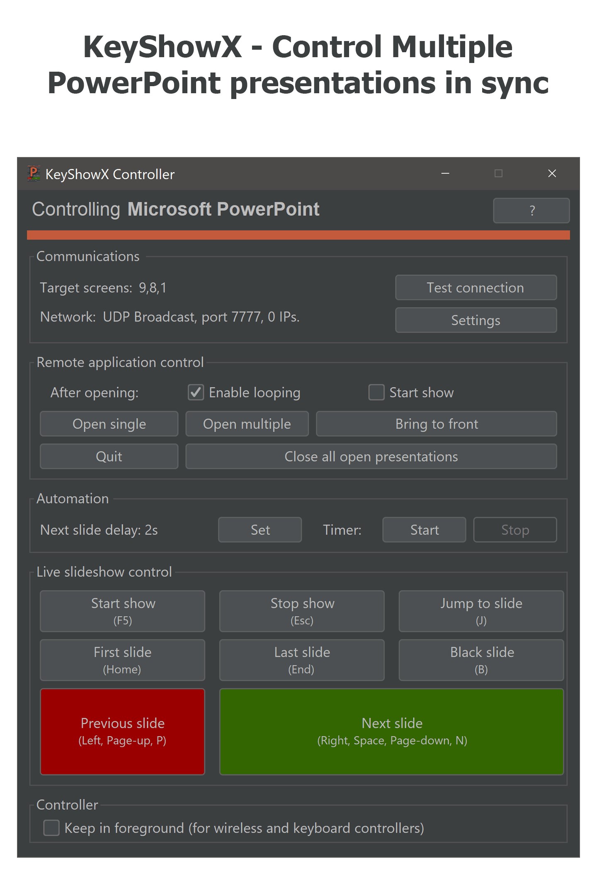This screenshot has width=597, height=895.
Task: Click the Test connection button
Action: (476, 288)
